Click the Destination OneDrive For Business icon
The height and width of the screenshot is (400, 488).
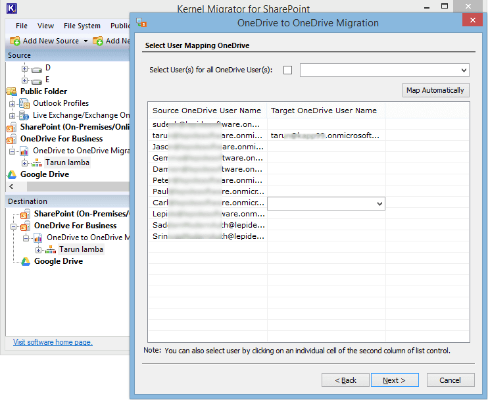pyautogui.click(x=25, y=226)
